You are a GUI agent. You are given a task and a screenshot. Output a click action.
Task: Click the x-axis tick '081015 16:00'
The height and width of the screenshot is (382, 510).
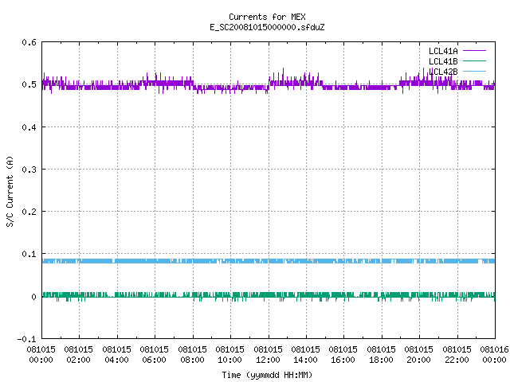pyautogui.click(x=343, y=354)
